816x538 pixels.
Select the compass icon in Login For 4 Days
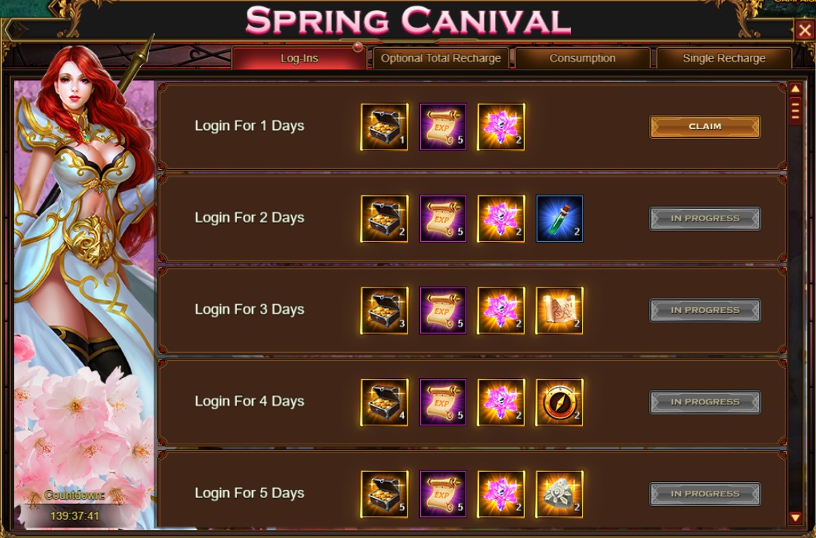[x=560, y=402]
